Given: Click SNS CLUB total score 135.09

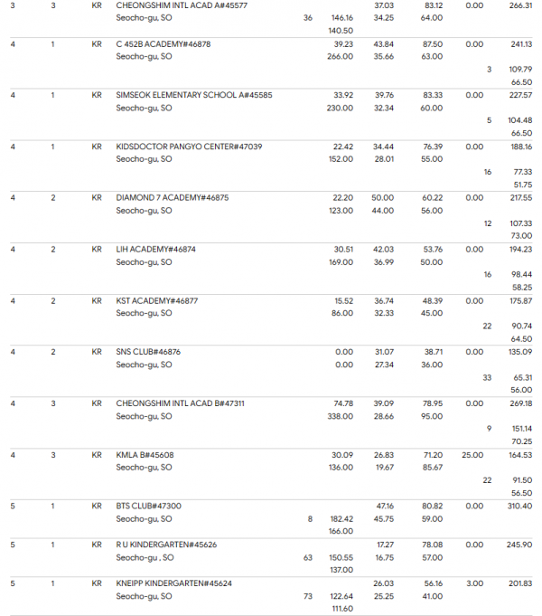Looking at the screenshot, I should click(x=520, y=352).
